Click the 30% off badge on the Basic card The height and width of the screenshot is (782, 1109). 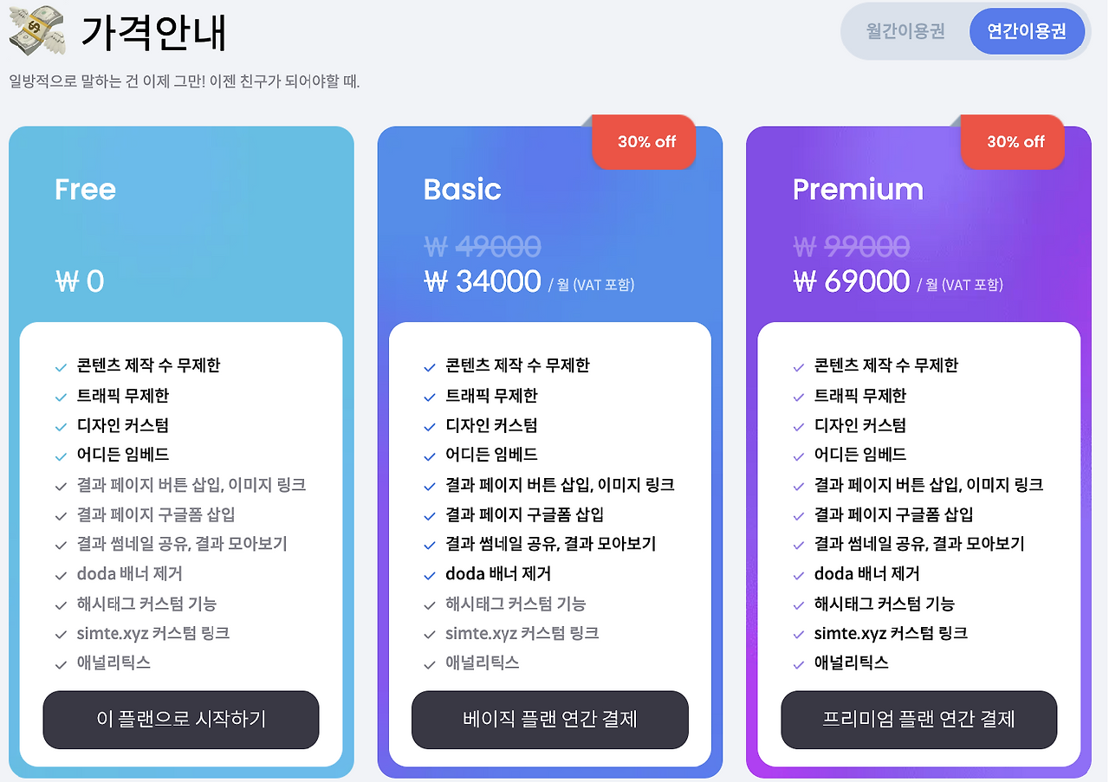coord(644,142)
